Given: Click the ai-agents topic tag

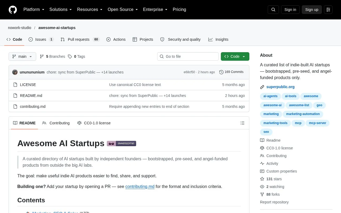Looking at the screenshot, I should tap(270, 96).
